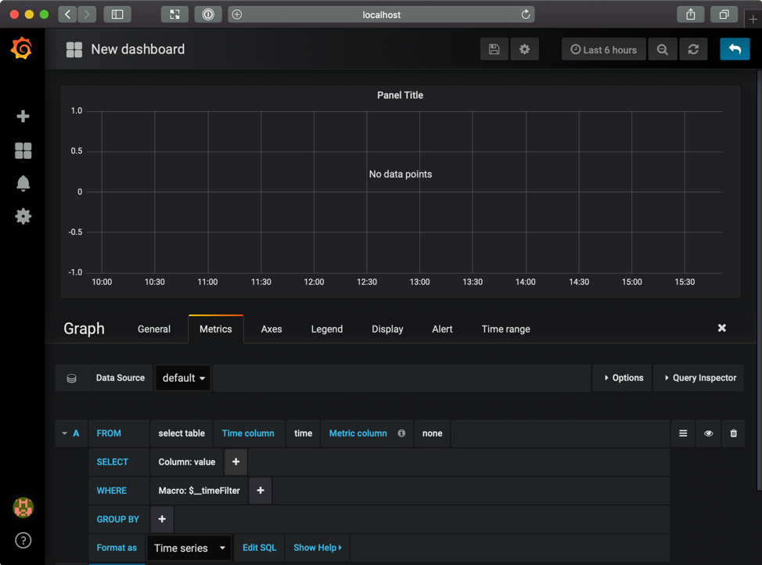This screenshot has height=565, width=762.
Task: Open the Data Source default dropdown
Action: 183,378
